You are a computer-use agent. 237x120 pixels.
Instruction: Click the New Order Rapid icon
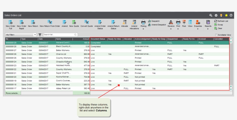(21, 22)
